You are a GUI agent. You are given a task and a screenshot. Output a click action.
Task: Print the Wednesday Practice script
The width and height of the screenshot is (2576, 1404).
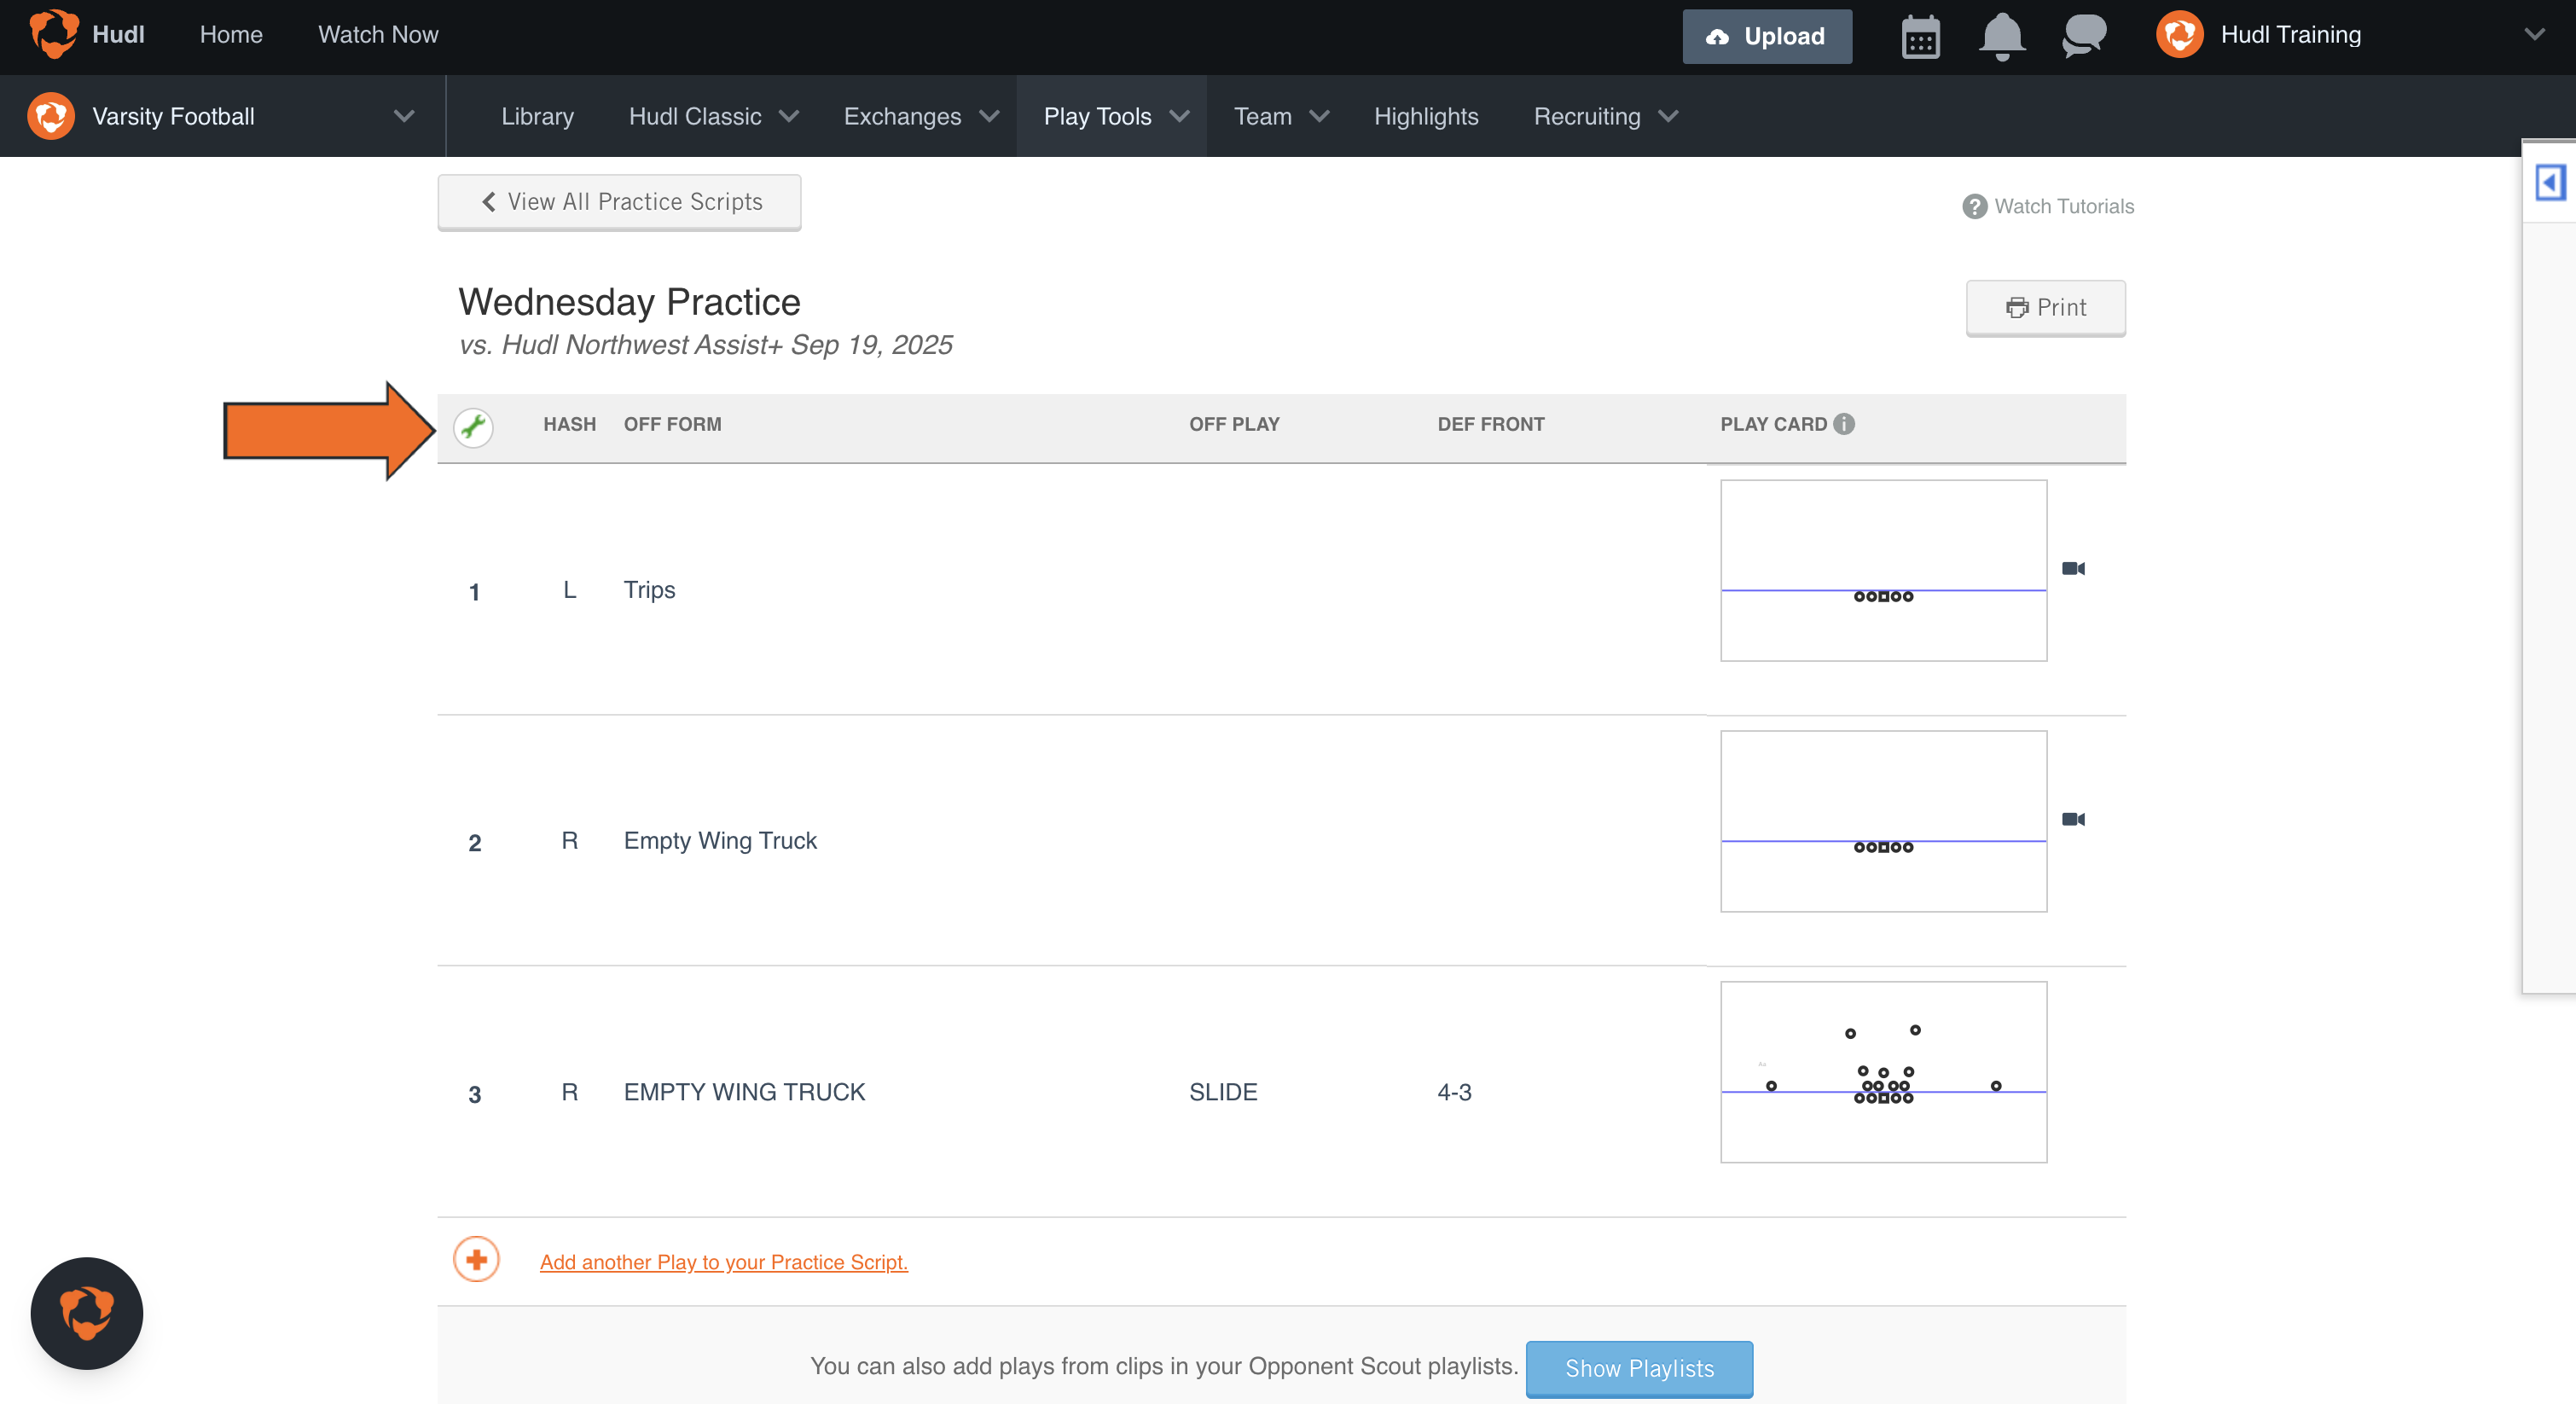point(2045,308)
